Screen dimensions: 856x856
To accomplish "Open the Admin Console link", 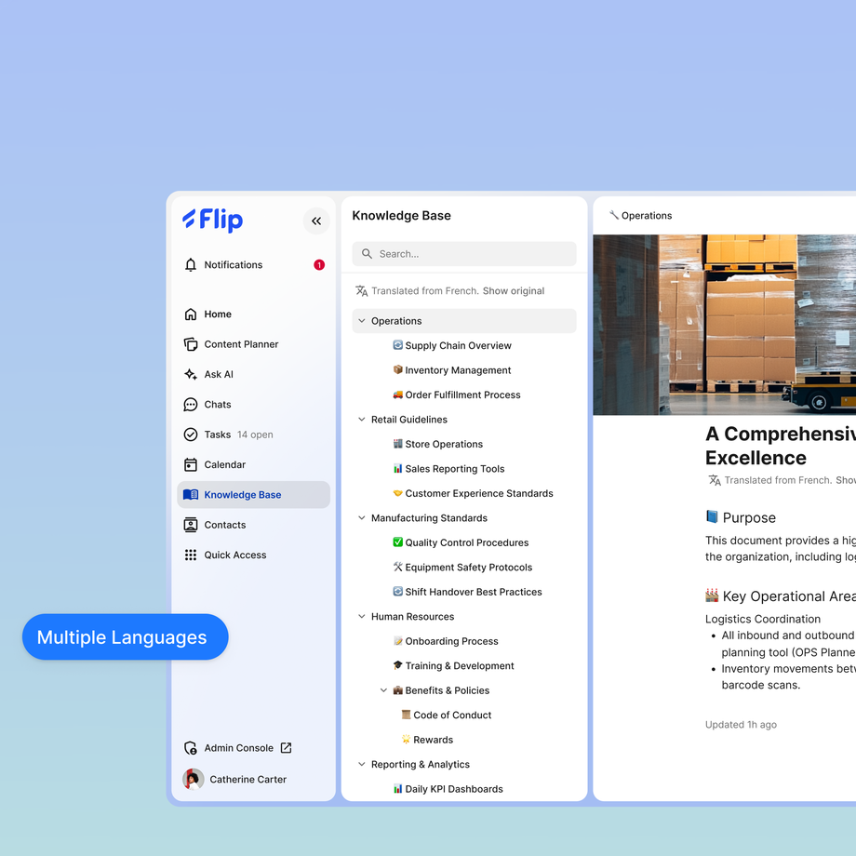I will 238,748.
